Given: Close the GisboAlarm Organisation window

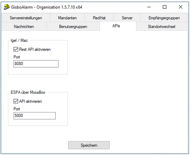Looking at the screenshot, I should pyautogui.click(x=181, y=7).
